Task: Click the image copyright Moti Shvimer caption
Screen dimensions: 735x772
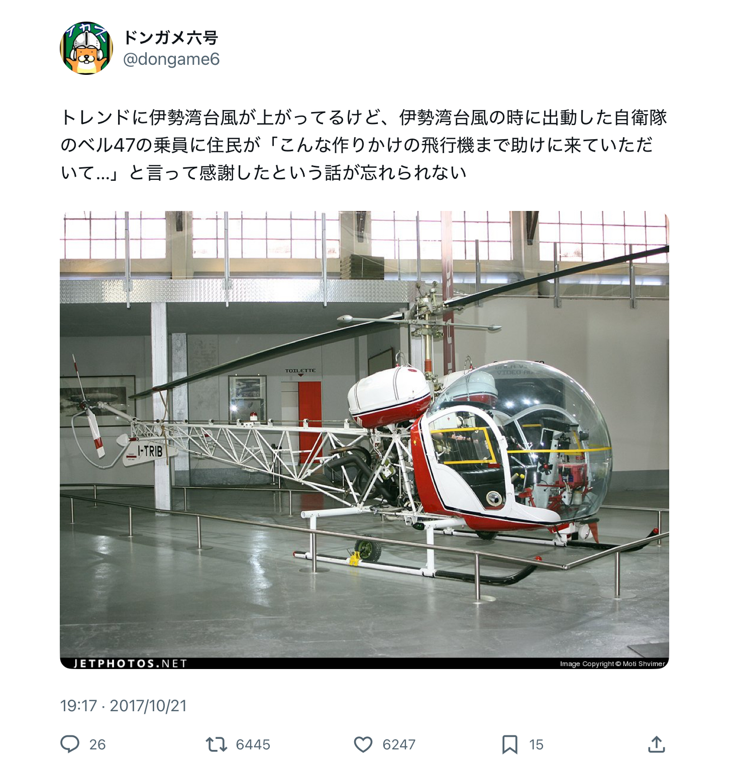Action: [x=612, y=664]
